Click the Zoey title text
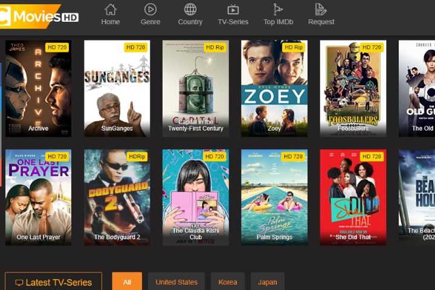This screenshot has width=435, height=290. [274, 128]
